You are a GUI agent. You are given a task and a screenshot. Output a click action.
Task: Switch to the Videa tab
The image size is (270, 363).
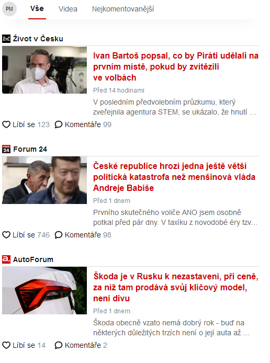click(x=68, y=9)
